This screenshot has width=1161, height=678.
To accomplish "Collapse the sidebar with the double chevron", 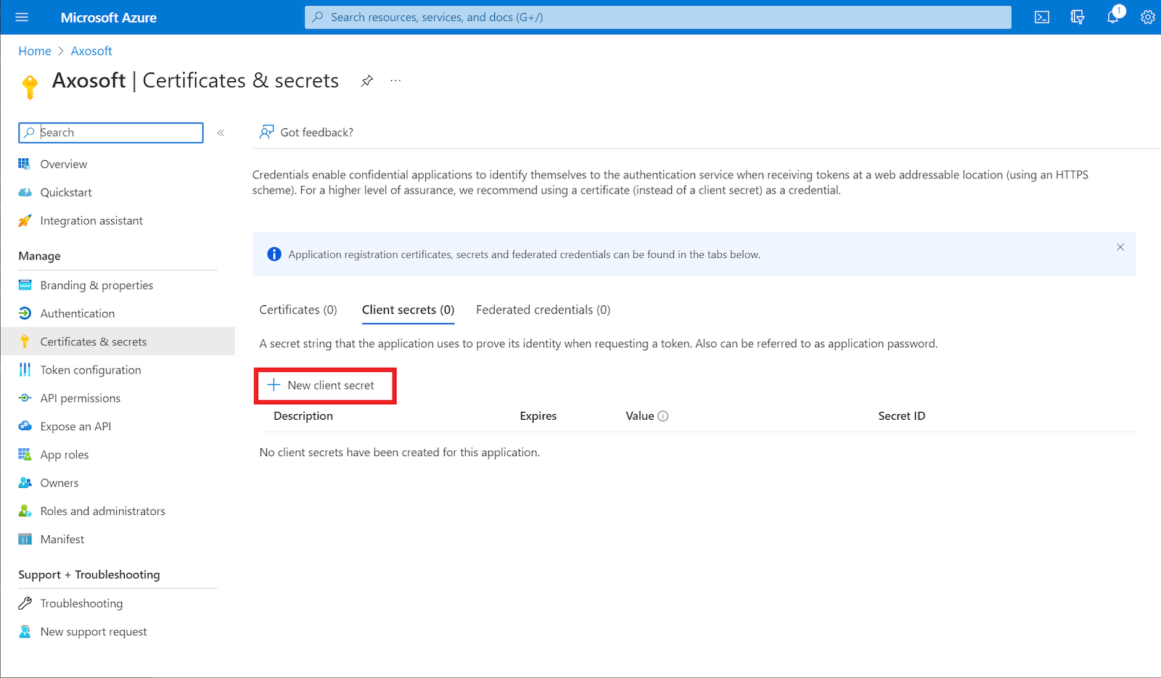I will click(221, 133).
